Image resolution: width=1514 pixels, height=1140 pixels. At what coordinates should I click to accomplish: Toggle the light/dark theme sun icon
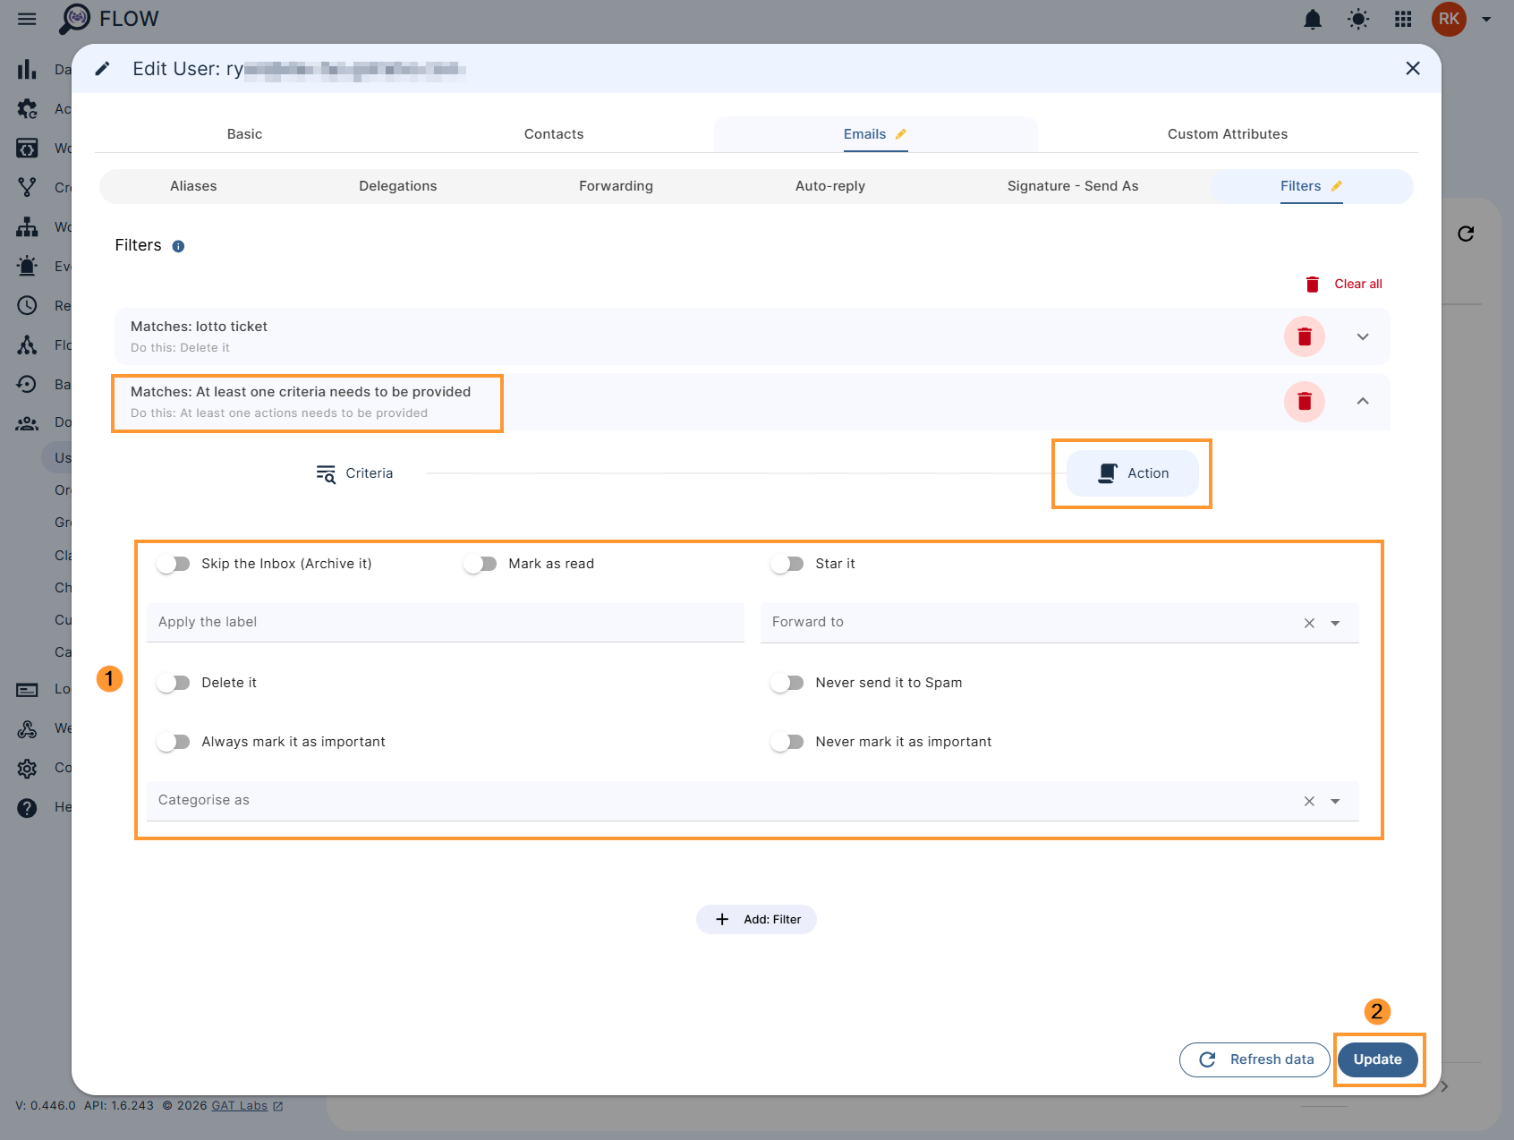point(1358,19)
